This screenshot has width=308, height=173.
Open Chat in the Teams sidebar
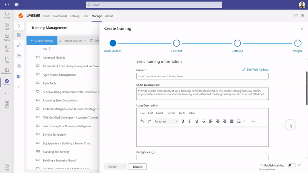(x=7, y=26)
